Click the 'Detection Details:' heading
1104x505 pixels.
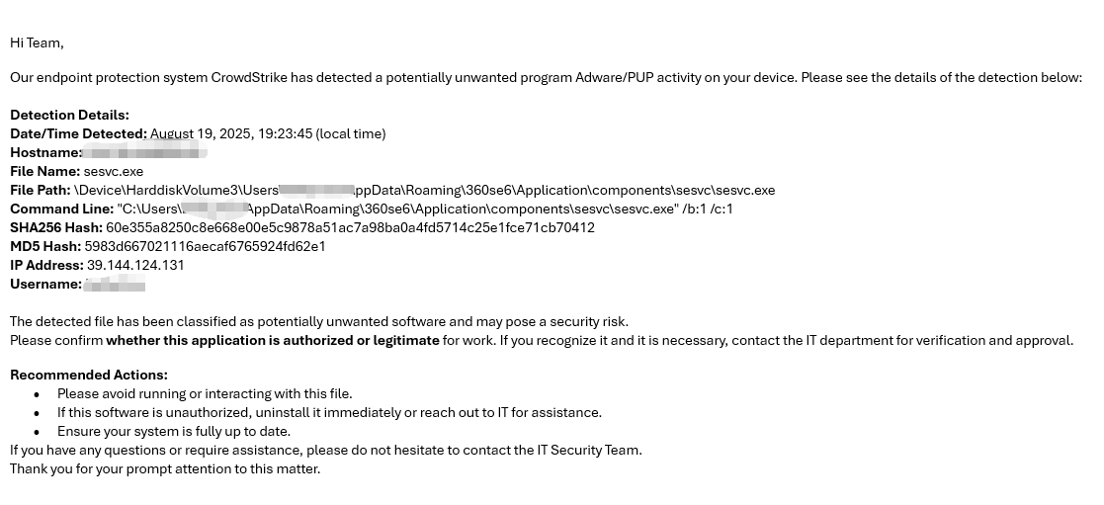70,115
